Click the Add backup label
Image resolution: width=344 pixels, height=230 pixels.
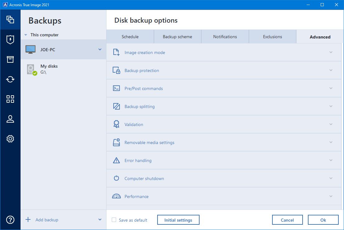[47, 220]
